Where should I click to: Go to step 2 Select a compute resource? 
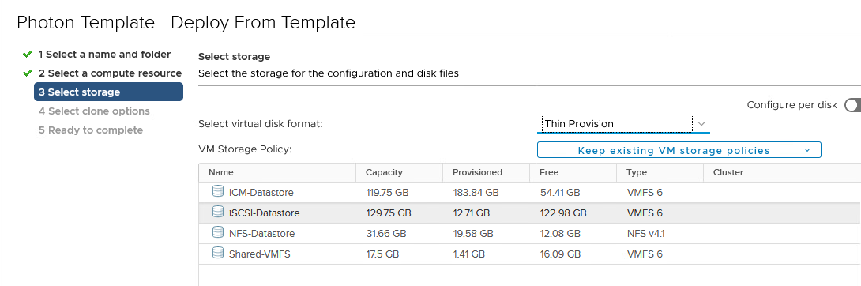coord(110,73)
